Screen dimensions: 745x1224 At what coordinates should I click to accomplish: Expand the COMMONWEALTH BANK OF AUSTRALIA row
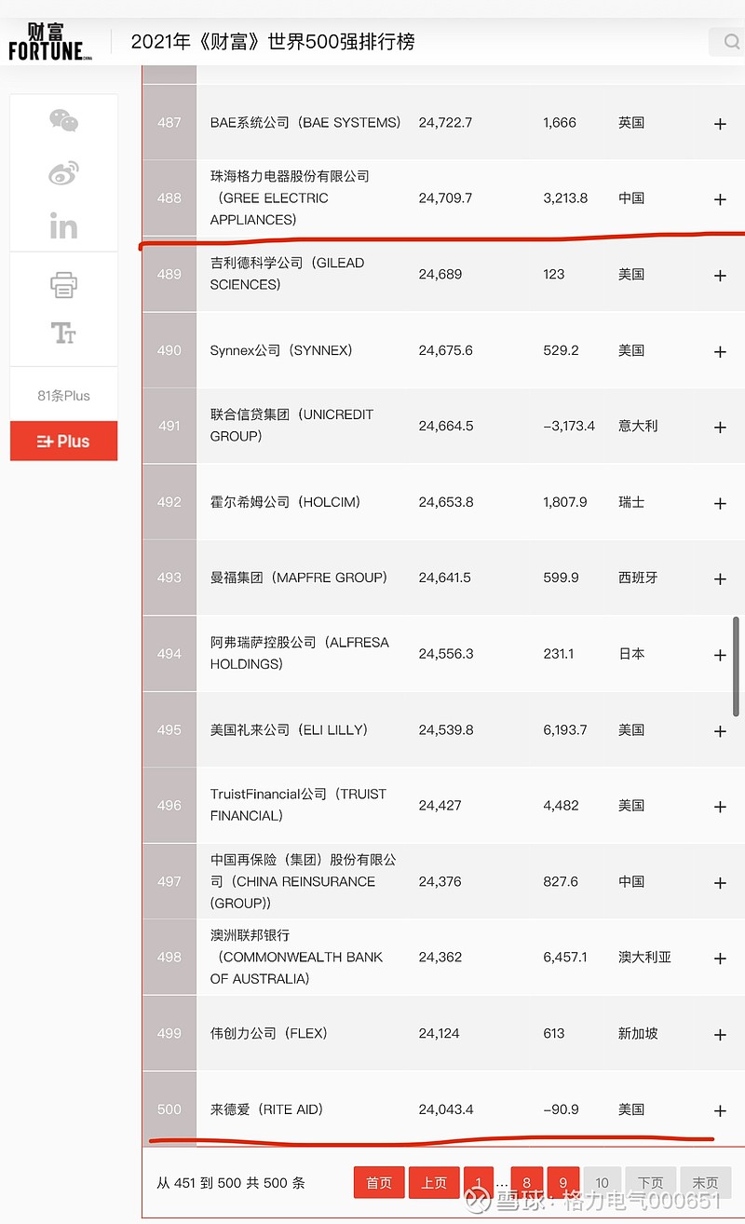[x=720, y=959]
